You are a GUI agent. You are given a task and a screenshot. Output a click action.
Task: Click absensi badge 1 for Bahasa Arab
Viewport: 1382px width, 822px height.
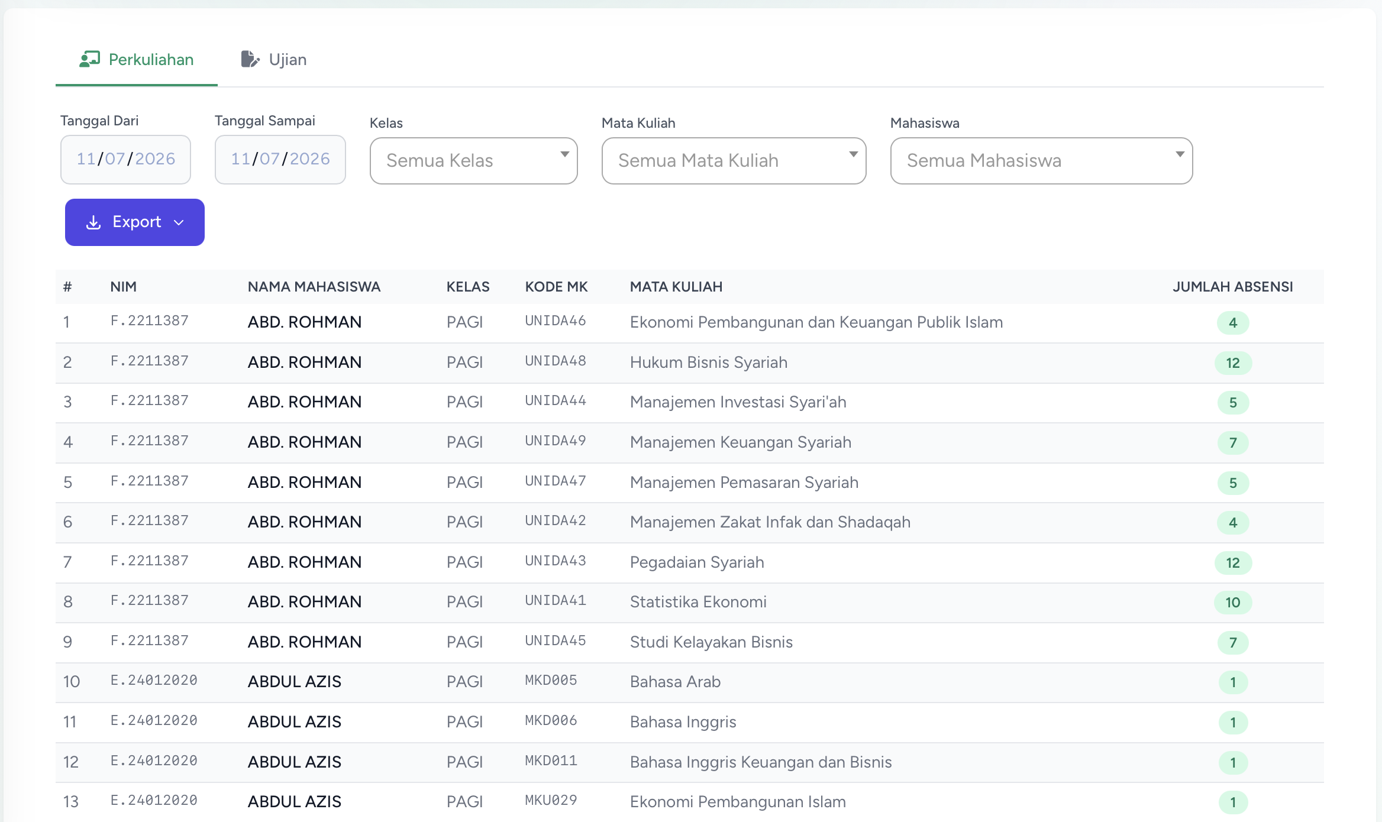(1233, 682)
